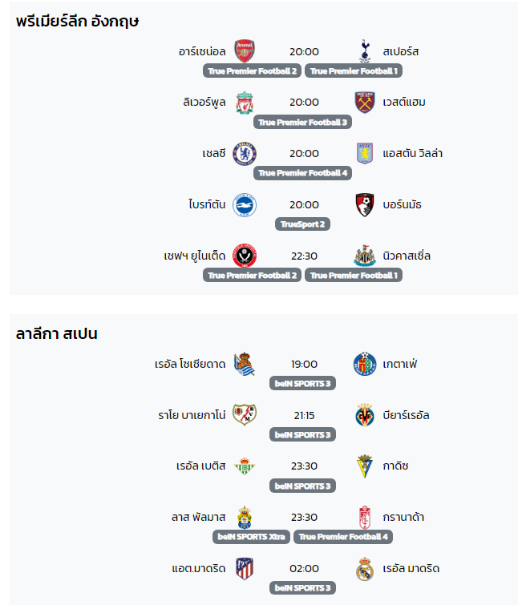This screenshot has height=605, width=518.
Task: Select the Newcastle United crest
Action: coord(365,256)
